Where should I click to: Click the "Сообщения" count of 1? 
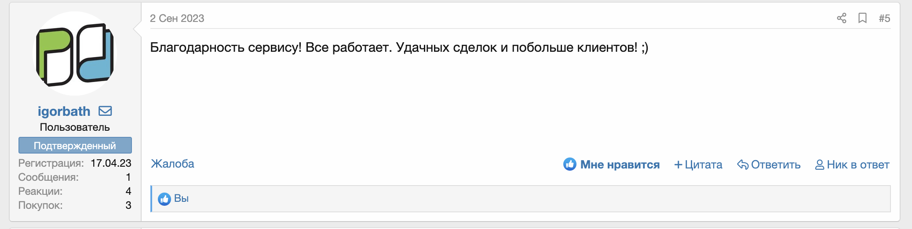tap(128, 177)
